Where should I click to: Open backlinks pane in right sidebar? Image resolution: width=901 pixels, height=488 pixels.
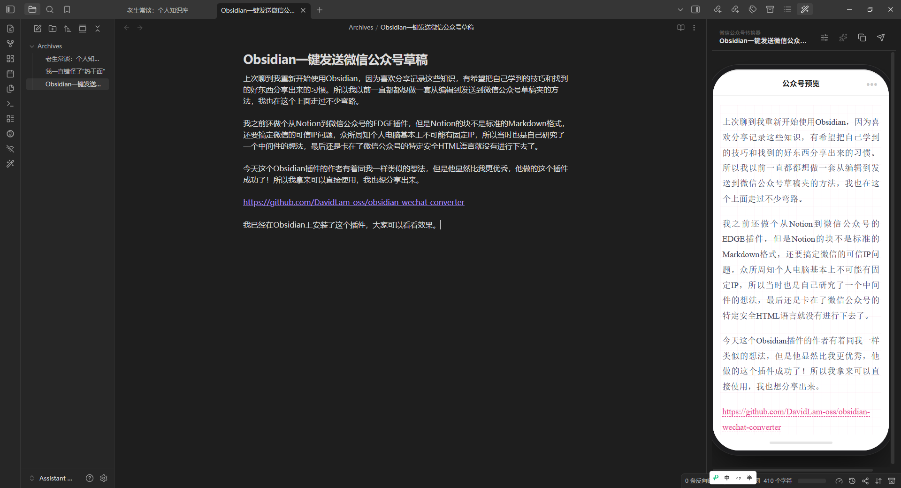[718, 9]
